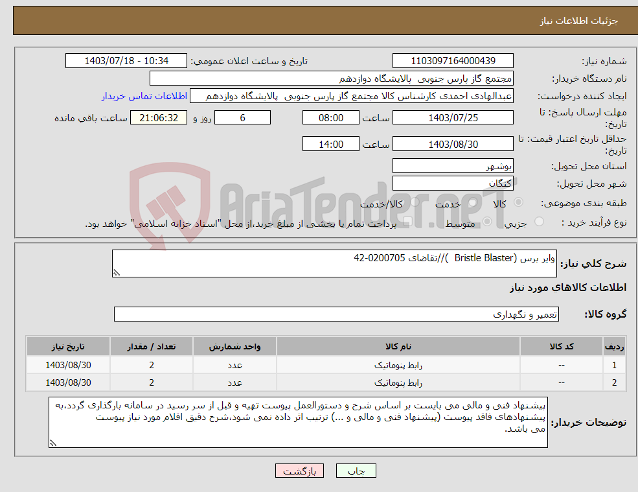
Task: Select the متوسط purchase type radio
Action: pyautogui.click(x=487, y=222)
